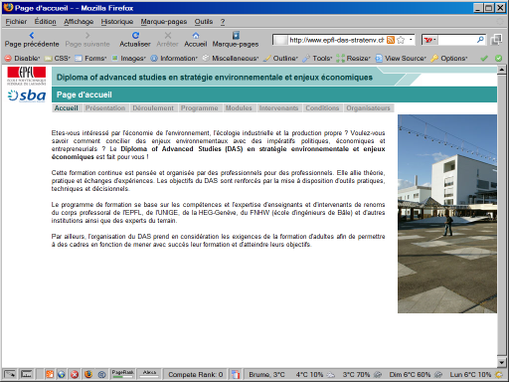509x382 pixels.
Task: Open the Images developer toolbar menu
Action: [x=128, y=59]
